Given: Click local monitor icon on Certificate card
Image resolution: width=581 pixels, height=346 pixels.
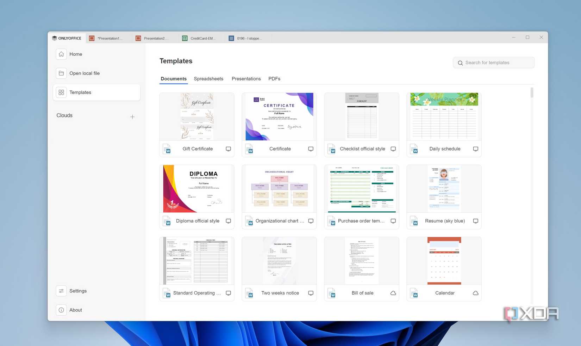Looking at the screenshot, I should (311, 149).
